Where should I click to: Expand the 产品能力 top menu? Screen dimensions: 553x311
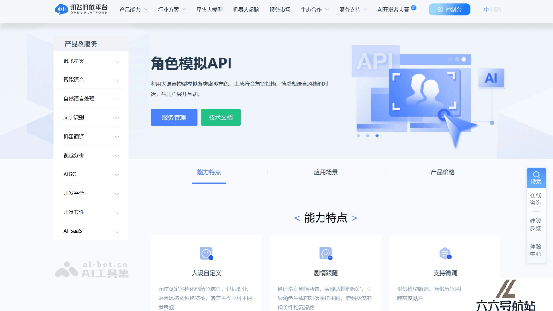[134, 9]
